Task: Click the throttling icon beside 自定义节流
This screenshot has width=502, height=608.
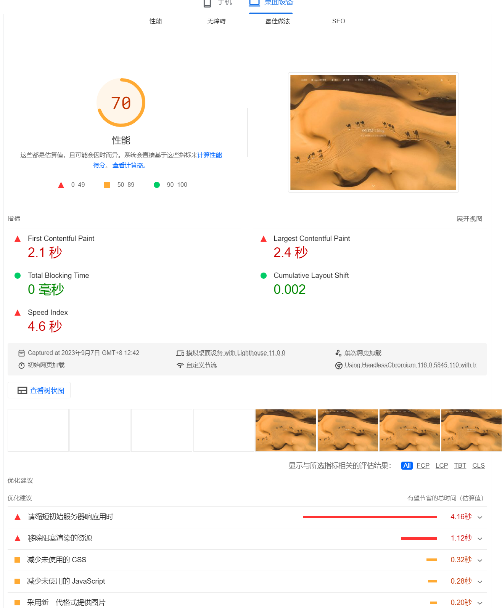Action: pyautogui.click(x=180, y=366)
